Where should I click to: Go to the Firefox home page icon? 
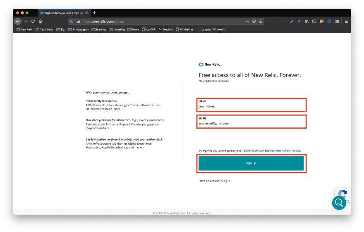click(x=41, y=21)
